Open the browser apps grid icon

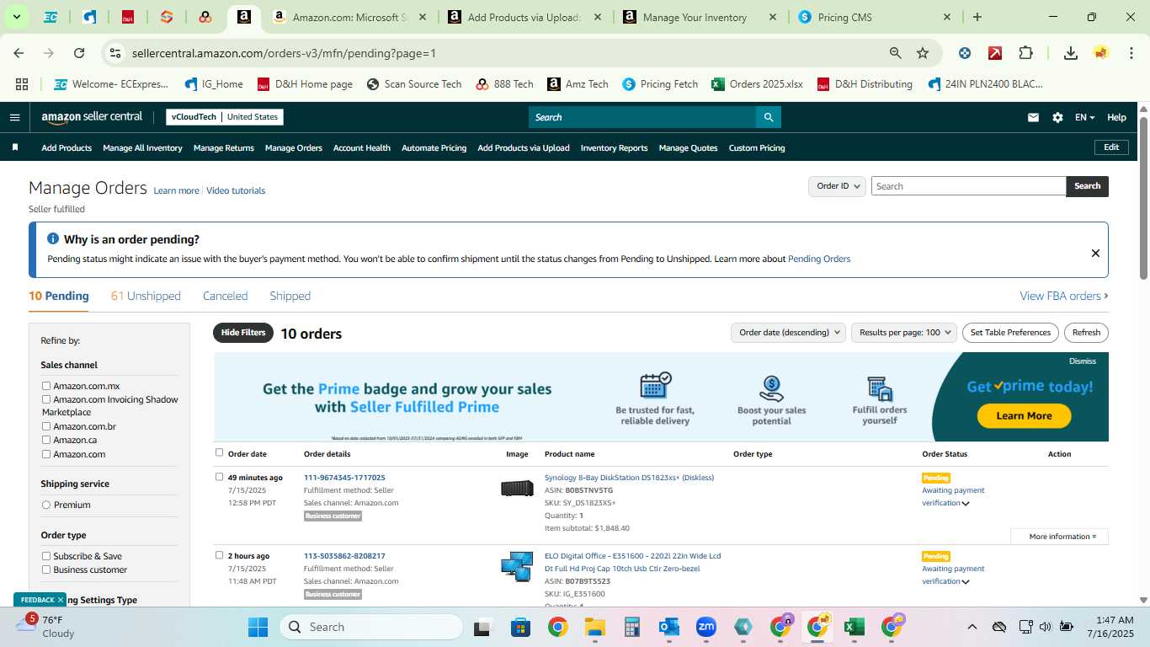pos(22,84)
